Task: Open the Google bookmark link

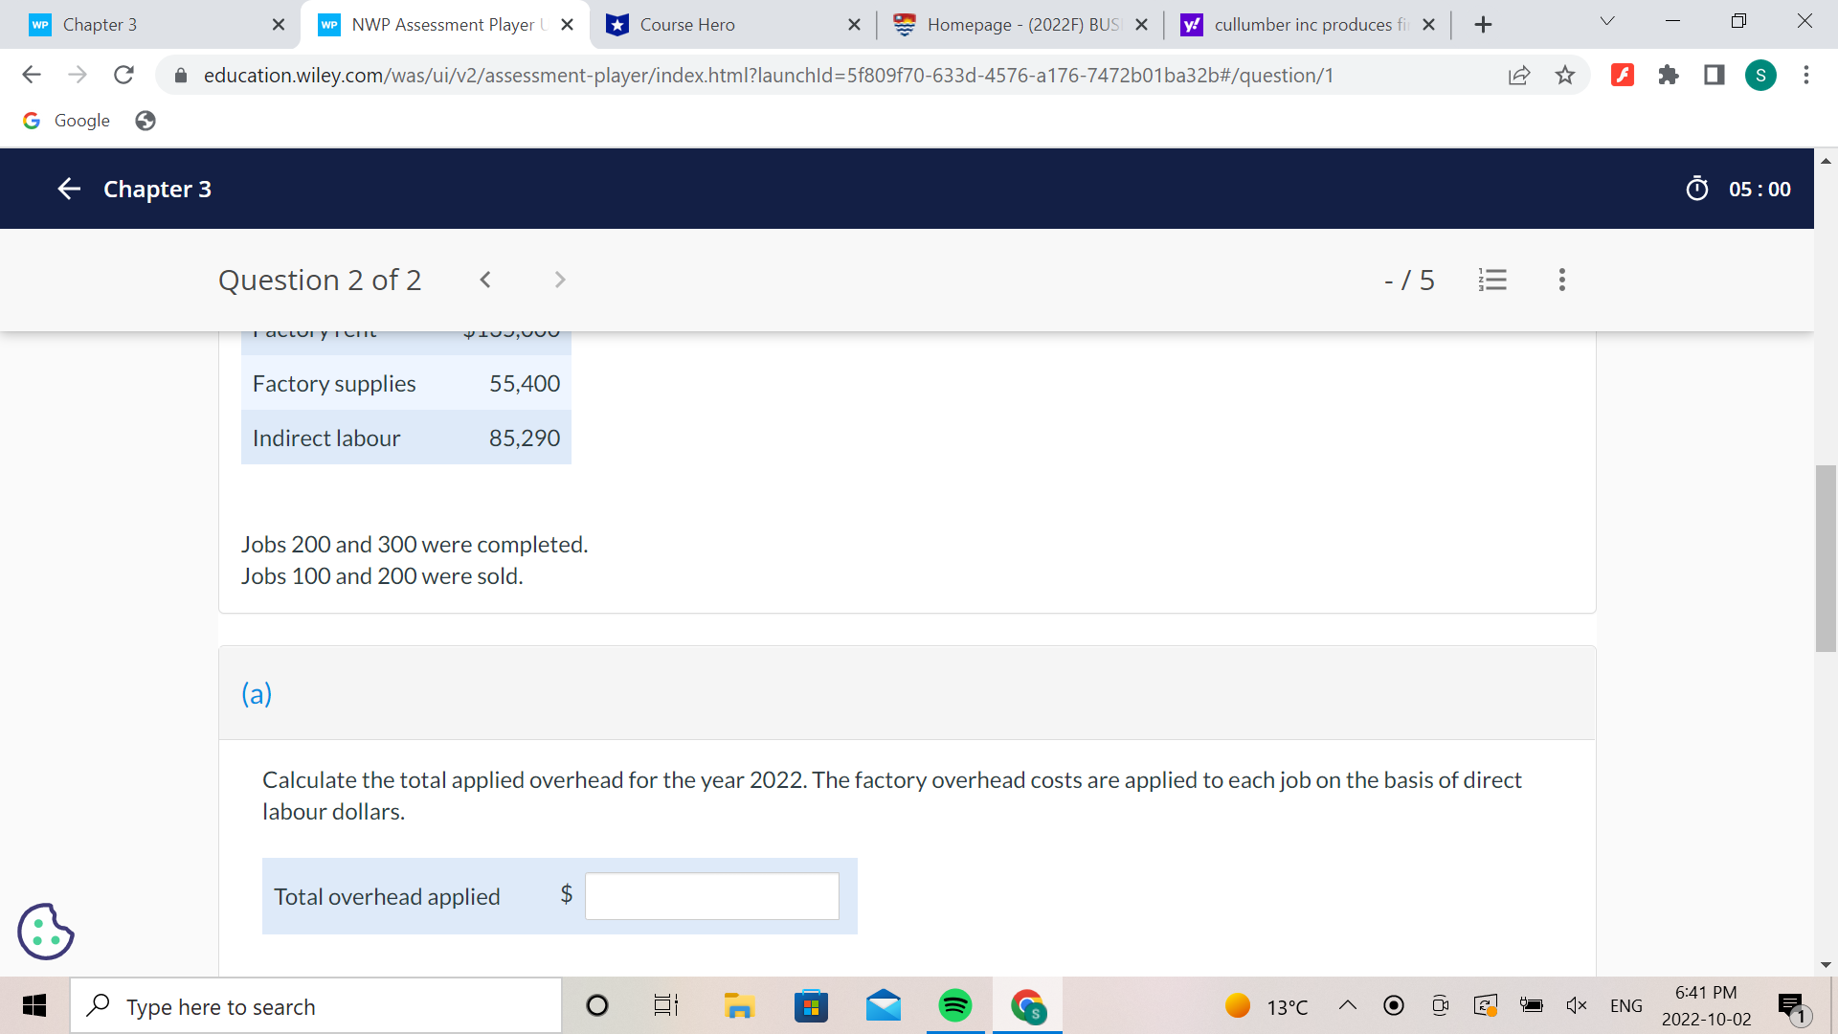Action: click(x=66, y=121)
